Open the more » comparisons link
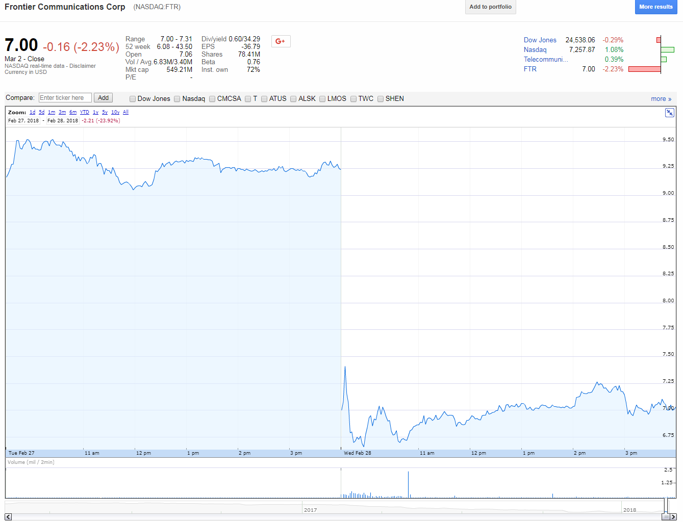This screenshot has width=683, height=522. [661, 99]
